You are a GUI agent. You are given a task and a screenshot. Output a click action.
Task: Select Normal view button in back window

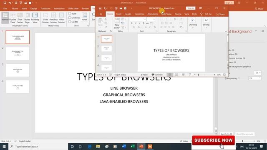[5, 18]
